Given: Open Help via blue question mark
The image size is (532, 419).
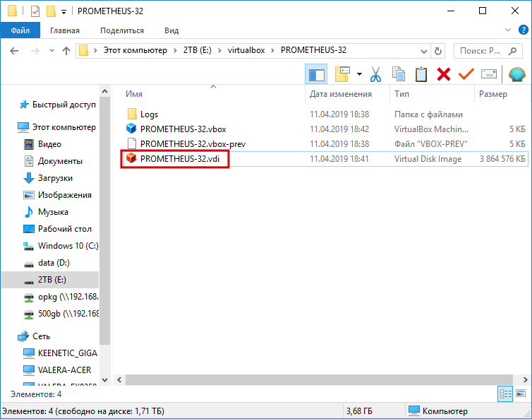Looking at the screenshot, I should pos(523,30).
